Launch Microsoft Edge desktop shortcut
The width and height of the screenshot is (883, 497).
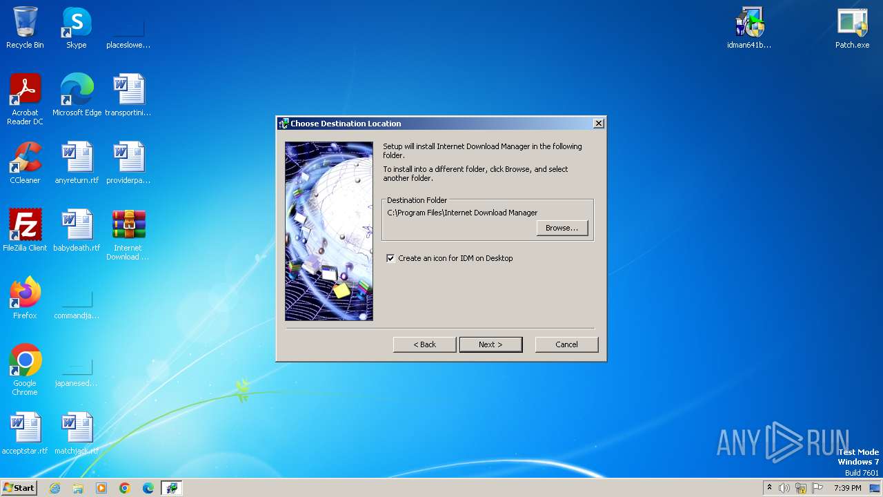(x=77, y=95)
